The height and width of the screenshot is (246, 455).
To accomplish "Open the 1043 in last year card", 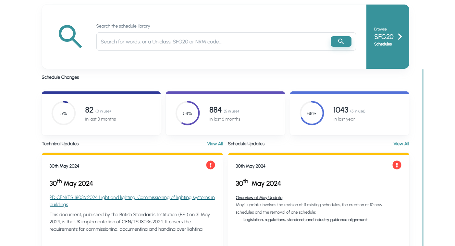I will click(350, 113).
